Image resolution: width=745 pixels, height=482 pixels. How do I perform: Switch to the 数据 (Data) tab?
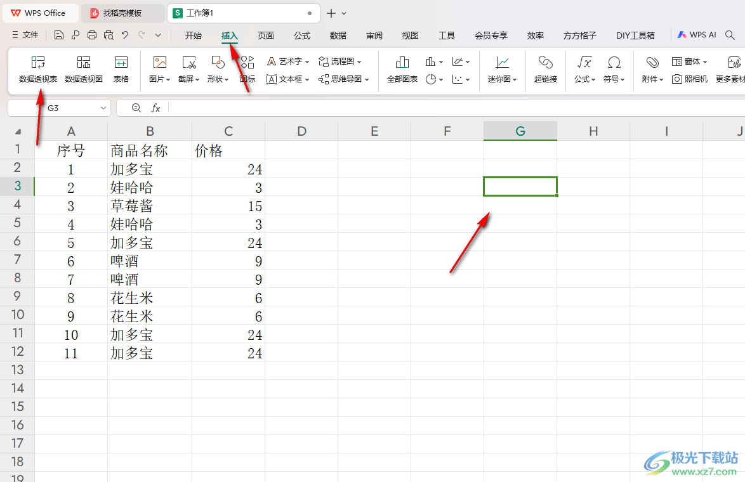coord(338,36)
